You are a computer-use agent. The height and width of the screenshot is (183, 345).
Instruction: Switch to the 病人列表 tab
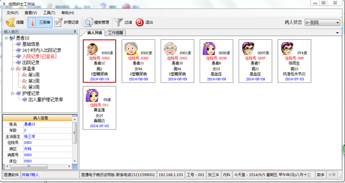95,33
